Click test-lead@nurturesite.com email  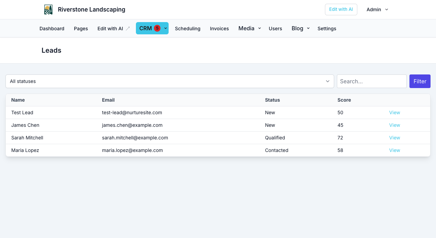tap(132, 113)
